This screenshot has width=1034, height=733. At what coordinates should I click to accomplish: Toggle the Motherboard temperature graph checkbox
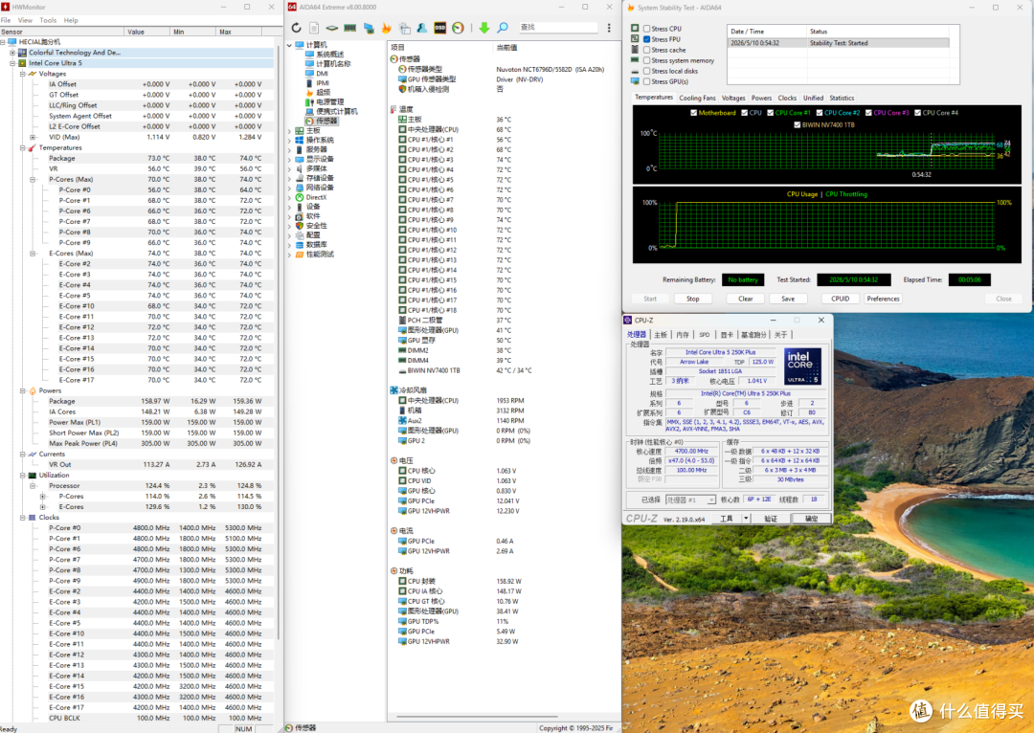click(694, 113)
